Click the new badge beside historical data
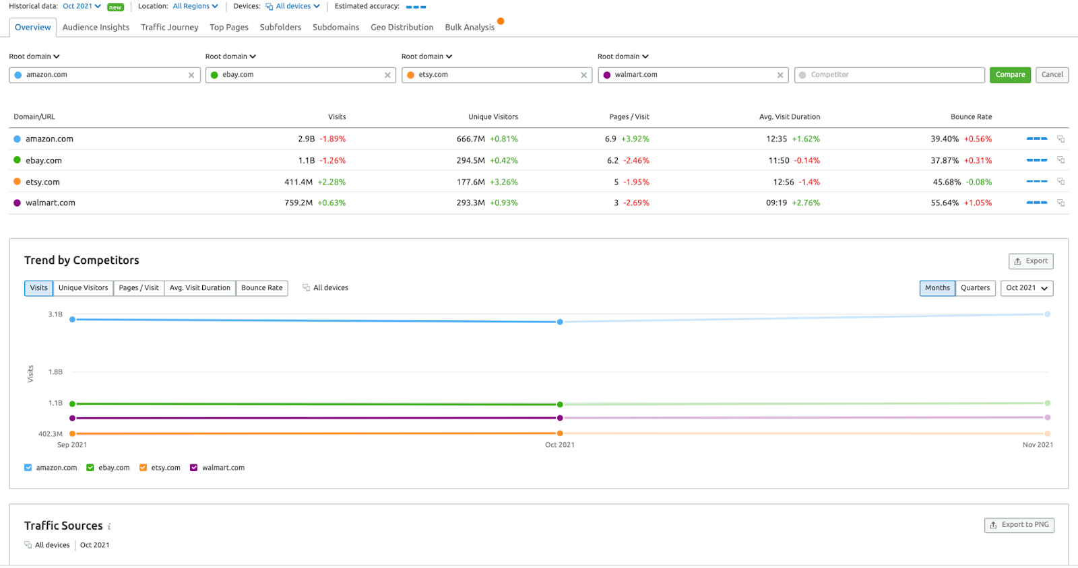Image resolution: width=1078 pixels, height=568 pixels. 116,7
